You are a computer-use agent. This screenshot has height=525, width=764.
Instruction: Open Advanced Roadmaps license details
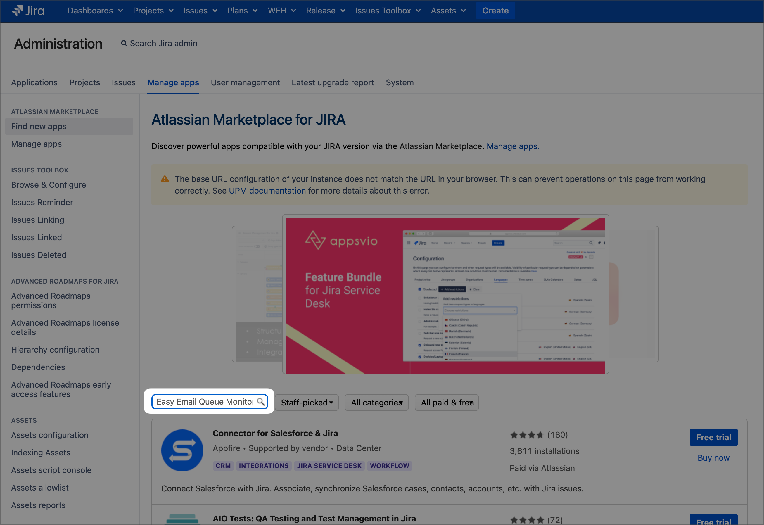click(x=65, y=328)
